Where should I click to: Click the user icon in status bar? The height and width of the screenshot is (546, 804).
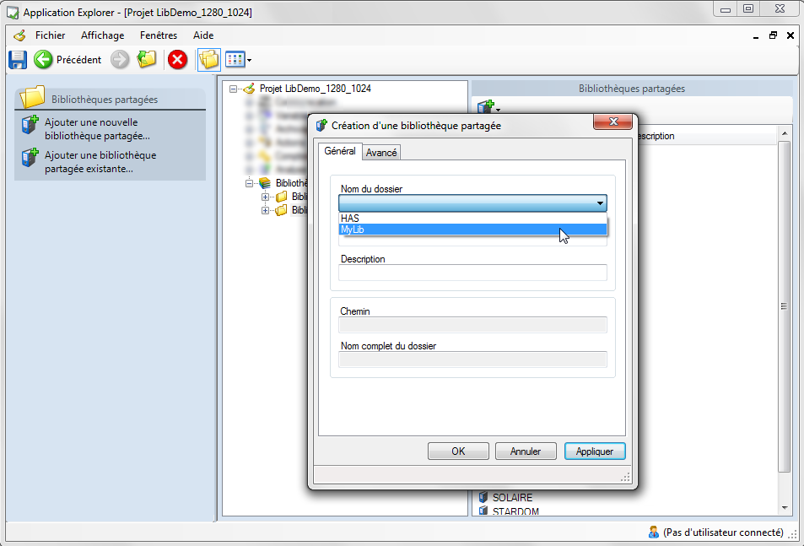(653, 532)
